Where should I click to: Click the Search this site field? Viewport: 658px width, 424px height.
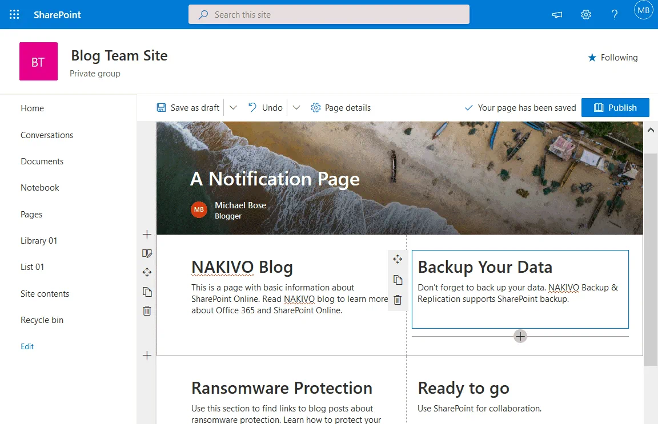point(329,15)
